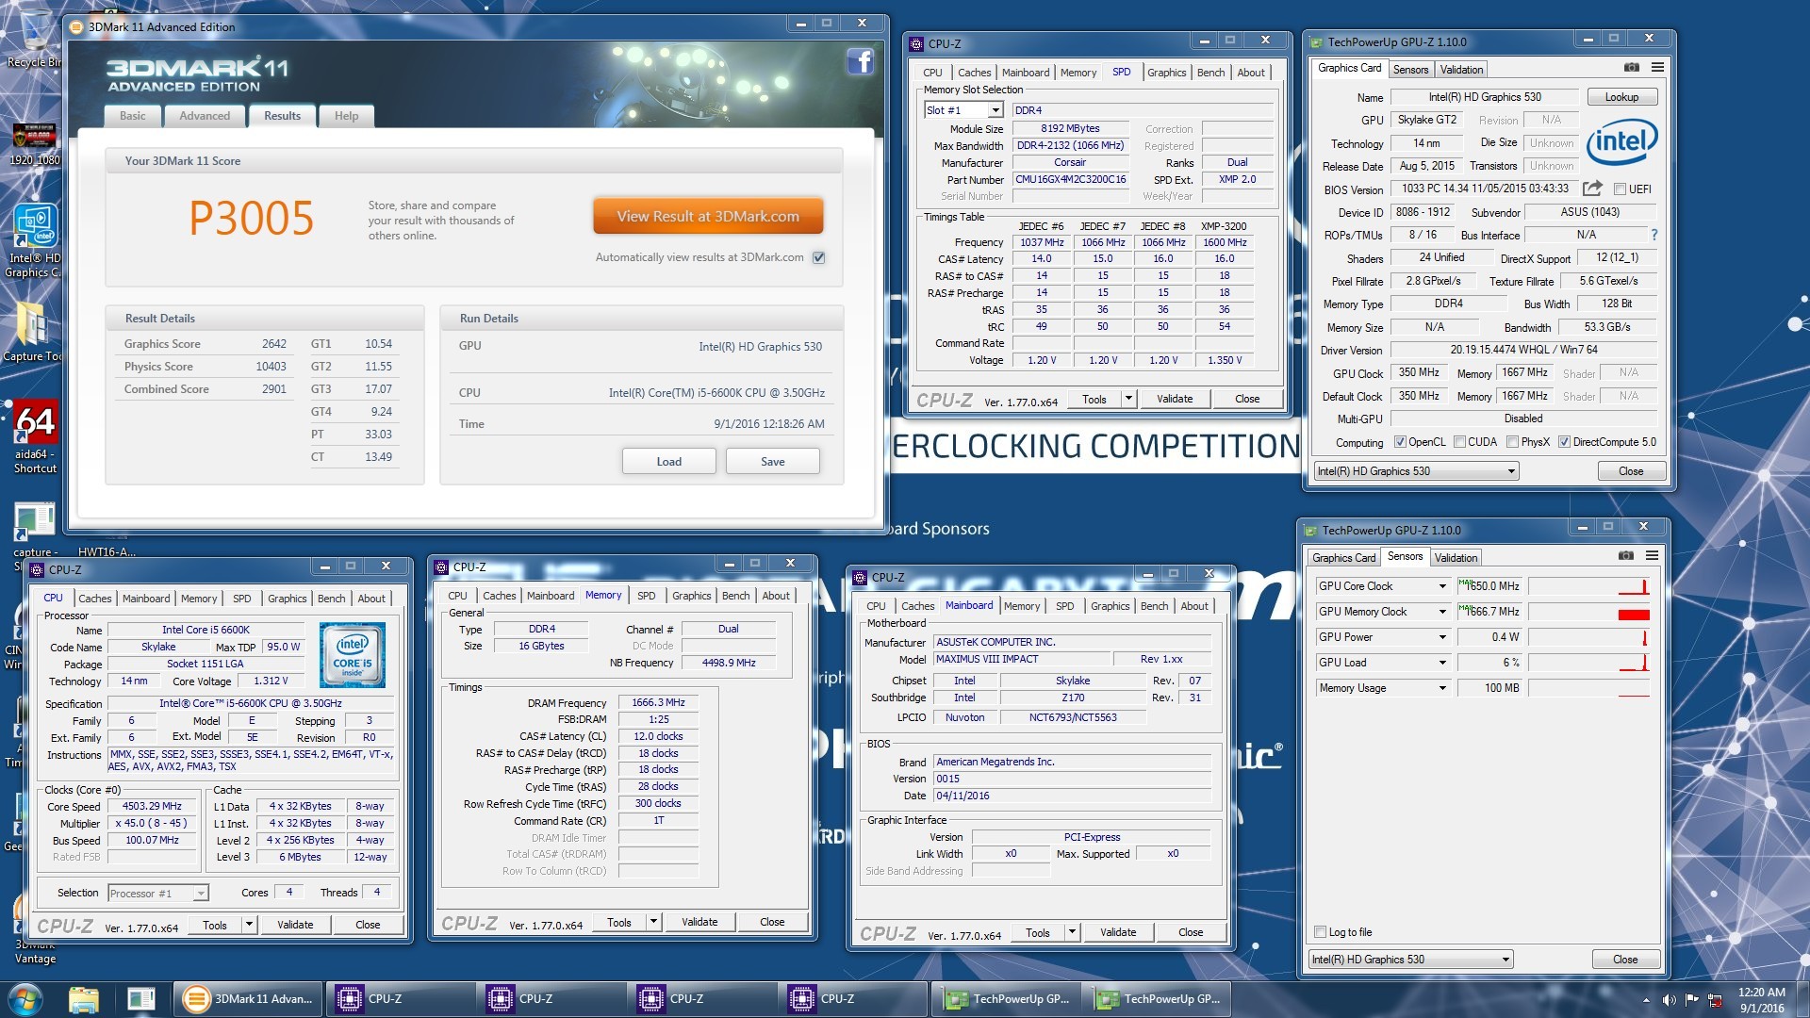This screenshot has width=1810, height=1018.
Task: Switch to the last CPU-Z taskbar item
Action: point(854,999)
